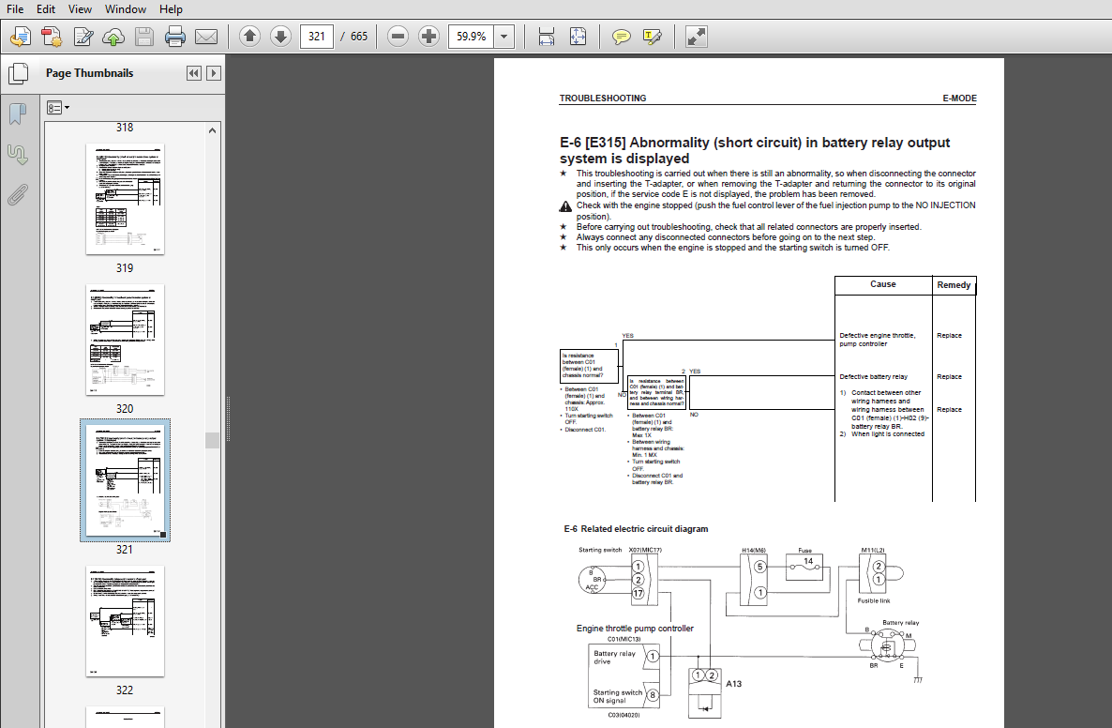Viewport: 1112px width, 728px height.
Task: Click the Cause column header in table
Action: coord(883,284)
